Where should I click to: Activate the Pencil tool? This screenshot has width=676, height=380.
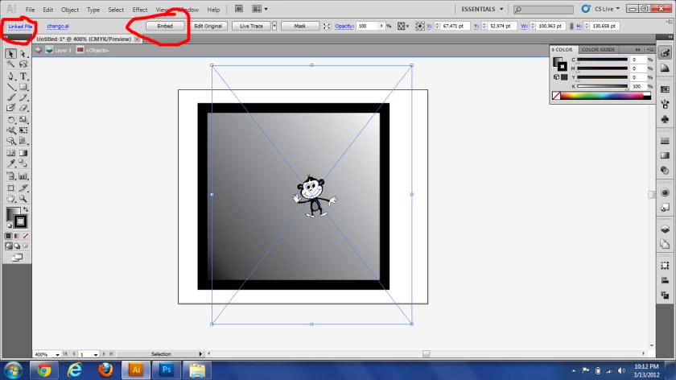(23, 97)
